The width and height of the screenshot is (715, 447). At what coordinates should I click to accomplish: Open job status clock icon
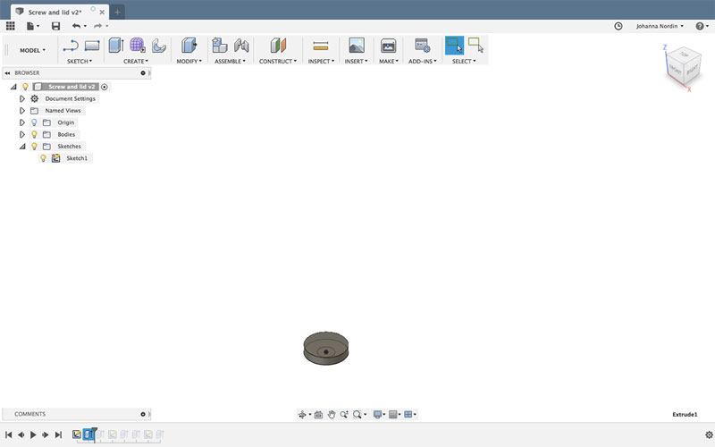click(x=618, y=26)
